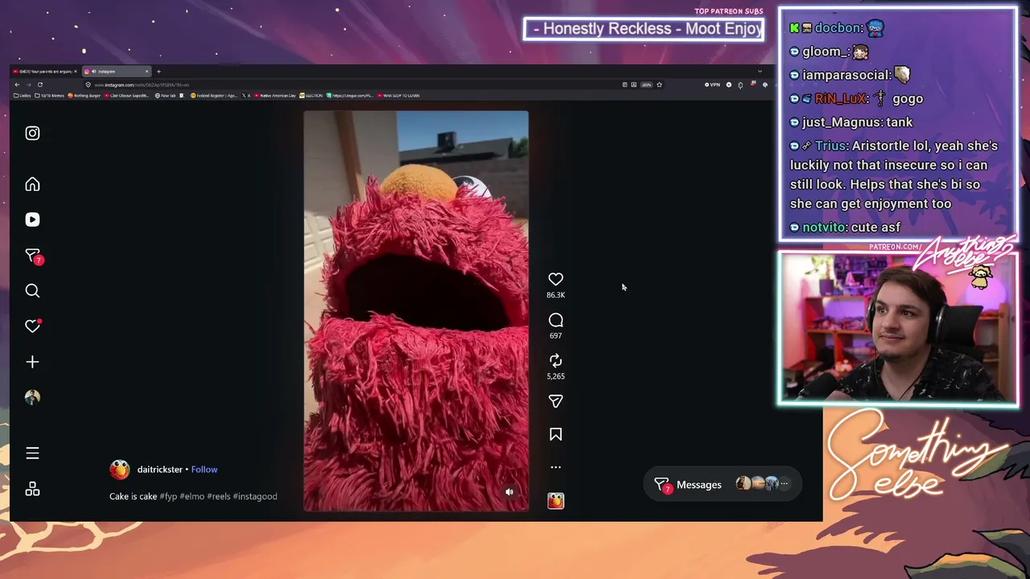
Task: Open the Meta apps grid icon
Action: [32, 489]
